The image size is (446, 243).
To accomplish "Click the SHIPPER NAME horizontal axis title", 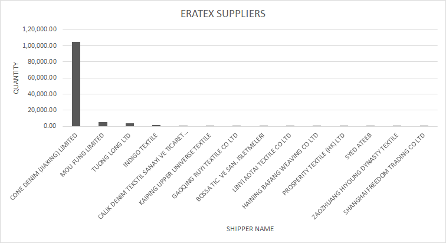I will pyautogui.click(x=250, y=229).
